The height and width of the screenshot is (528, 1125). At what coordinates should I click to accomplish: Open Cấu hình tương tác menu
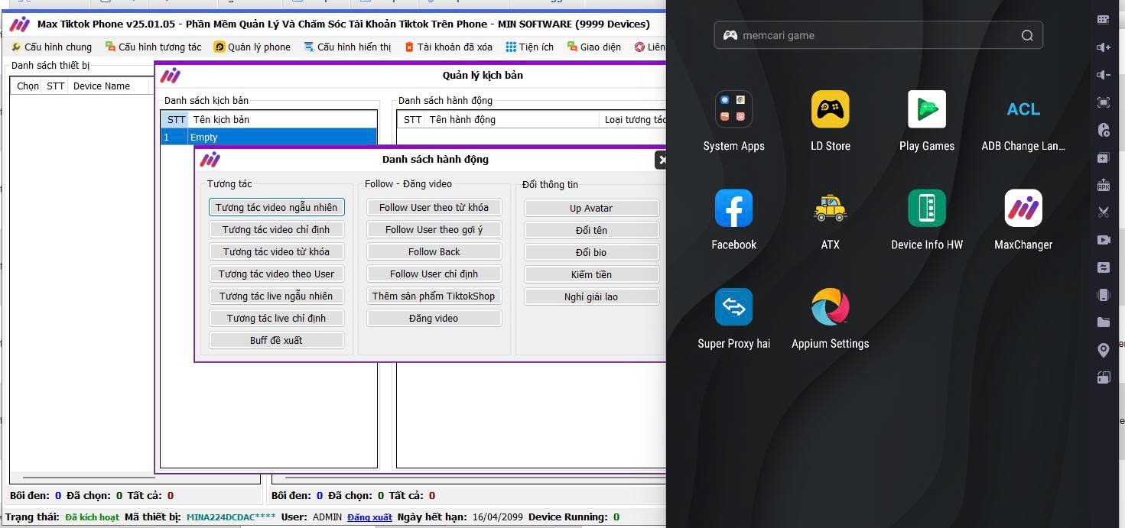(153, 47)
